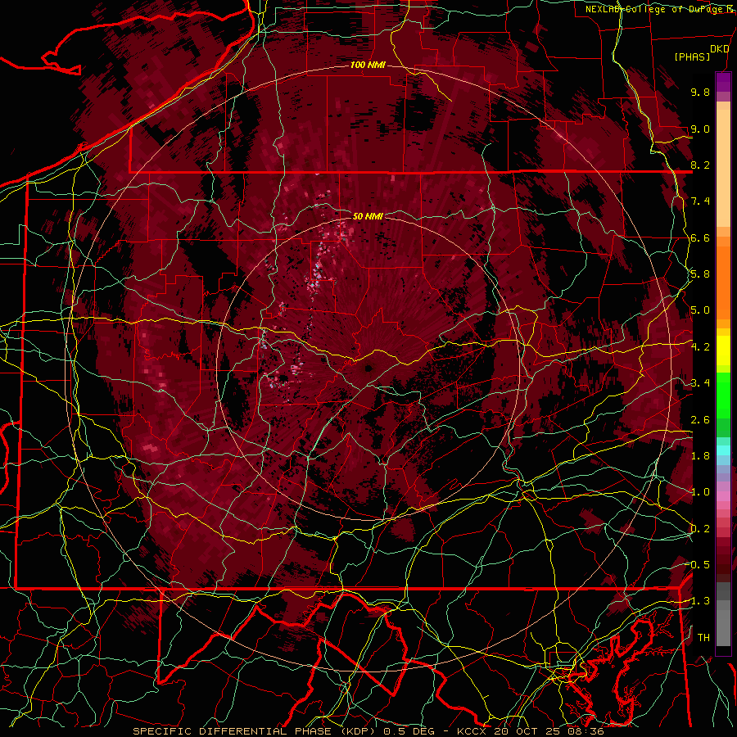Viewport: 737px width, 737px height.
Task: Click the 1.8 value on the color scale
Action: click(x=700, y=456)
